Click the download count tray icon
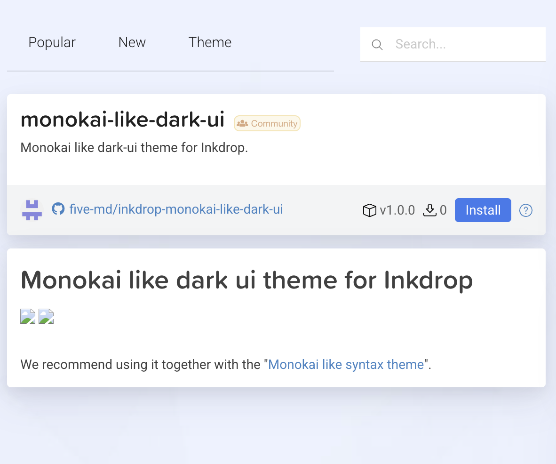The width and height of the screenshot is (556, 464). pos(429,210)
